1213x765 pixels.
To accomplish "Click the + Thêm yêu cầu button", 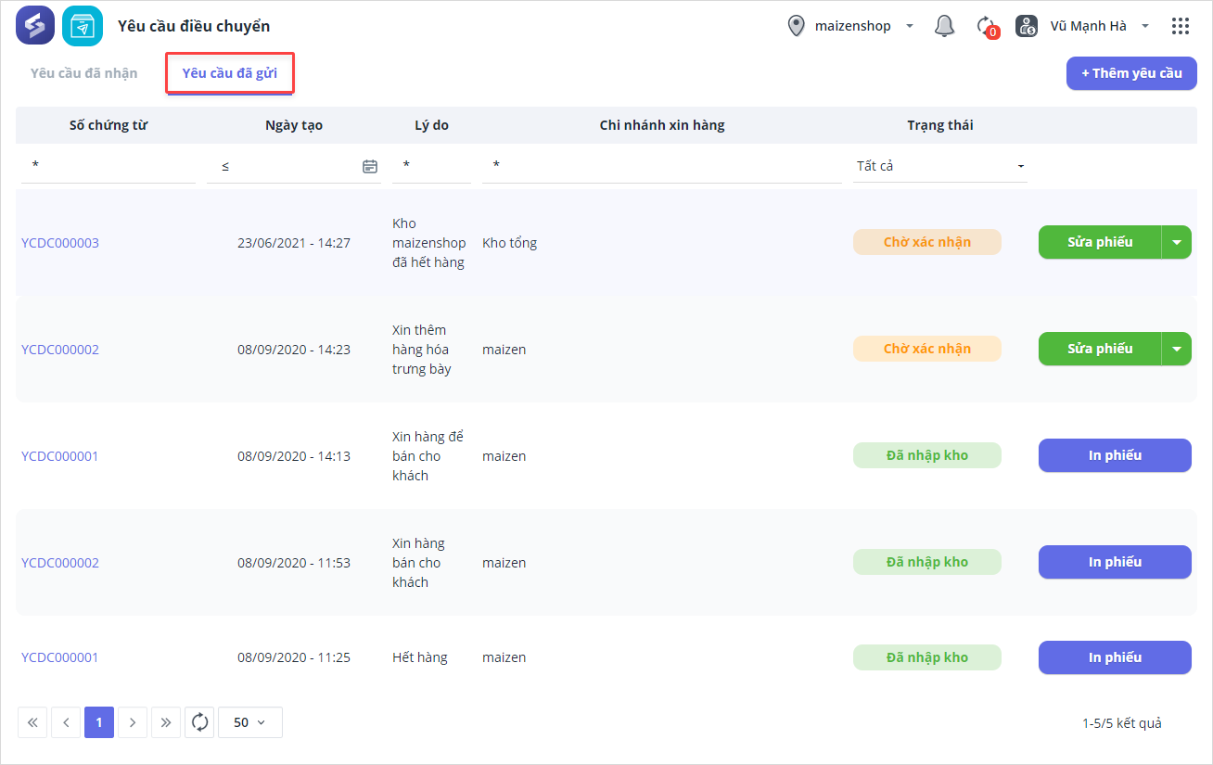I will pos(1131,73).
